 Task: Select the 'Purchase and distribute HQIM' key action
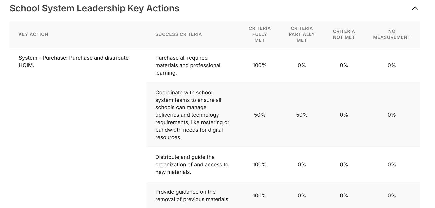click(x=73, y=61)
